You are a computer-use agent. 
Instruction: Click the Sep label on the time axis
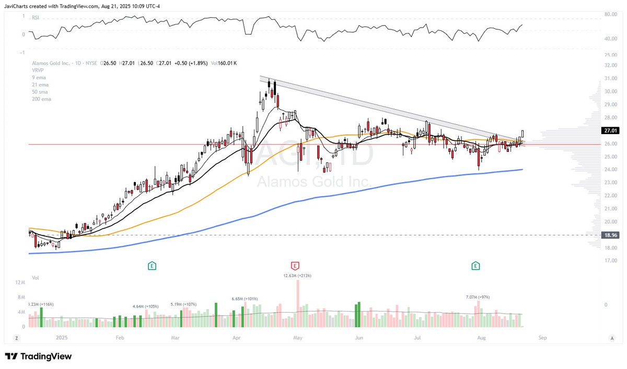point(542,338)
